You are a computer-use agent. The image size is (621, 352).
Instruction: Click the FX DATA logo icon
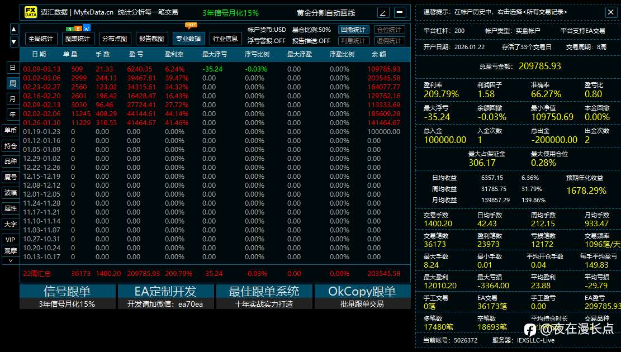(x=31, y=12)
